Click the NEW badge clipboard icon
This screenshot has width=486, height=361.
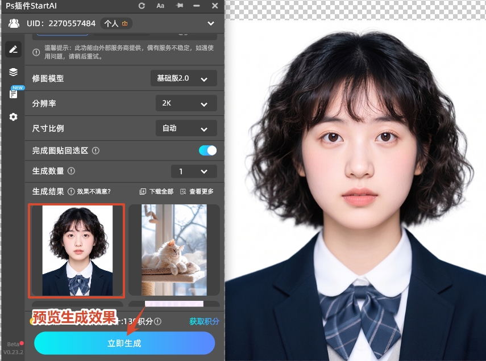coord(13,93)
